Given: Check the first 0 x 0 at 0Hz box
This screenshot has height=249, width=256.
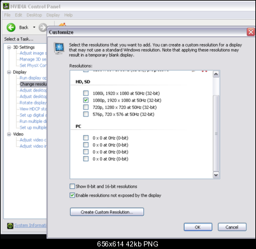Looking at the screenshot, I should [x=86, y=138].
